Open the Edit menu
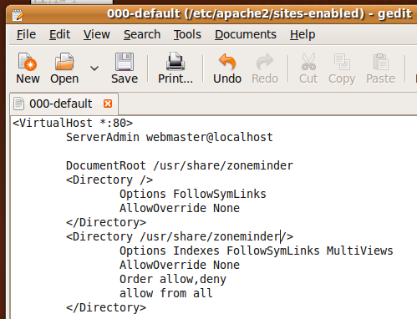The image size is (417, 319). pyautogui.click(x=59, y=34)
